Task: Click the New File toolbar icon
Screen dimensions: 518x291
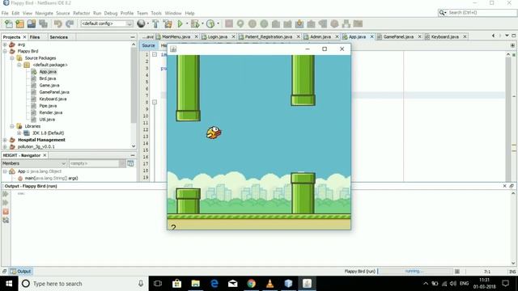Action: 8,23
